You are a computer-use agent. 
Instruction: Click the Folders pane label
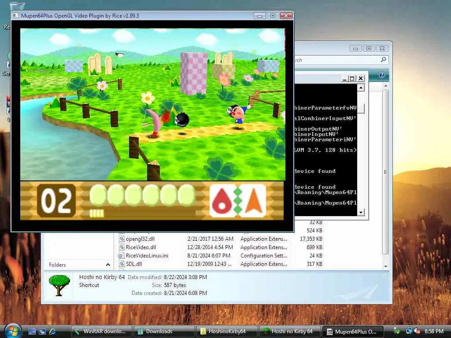(57, 265)
